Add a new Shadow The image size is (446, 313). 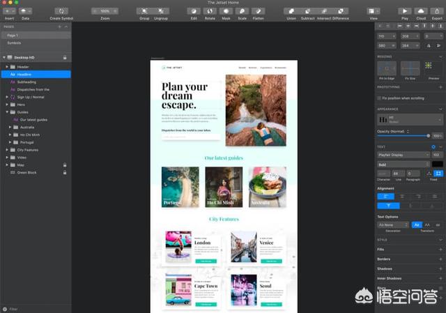[x=440, y=269]
